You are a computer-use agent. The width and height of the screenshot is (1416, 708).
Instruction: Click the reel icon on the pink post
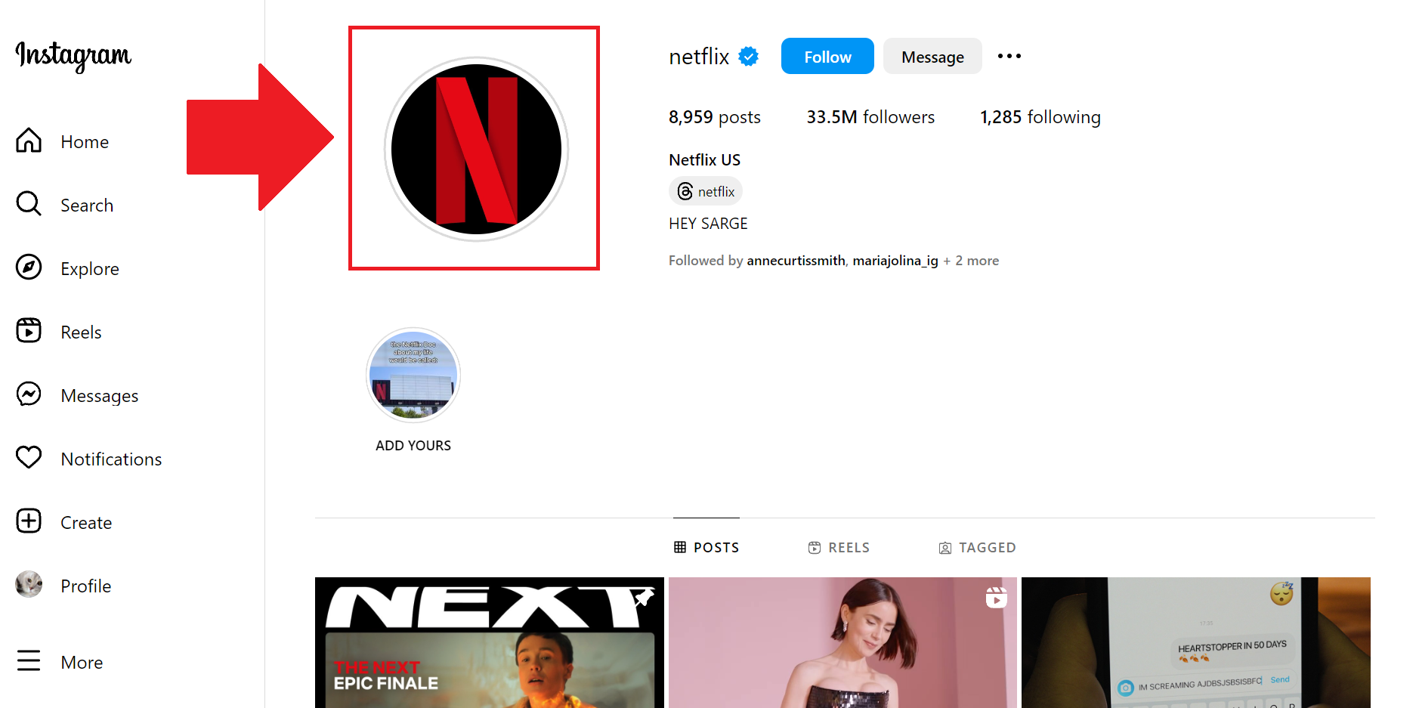tap(996, 598)
